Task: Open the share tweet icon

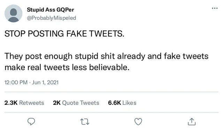Action: coord(192,121)
